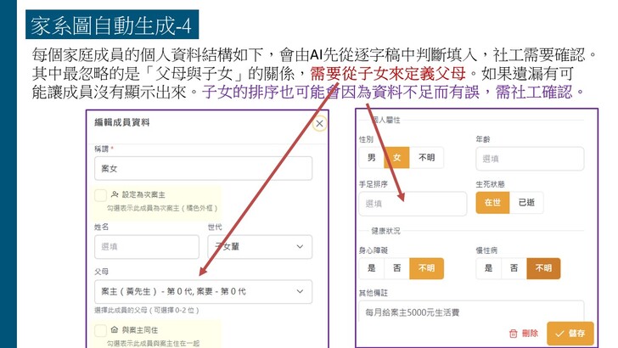Select 是 under 身心障礙
618x348 pixels.
click(x=371, y=268)
